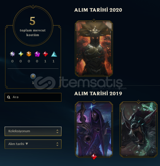This screenshot has height=166, width=160.
Task: Click the red diamond gem in rarity row
Action: tap(45, 54)
